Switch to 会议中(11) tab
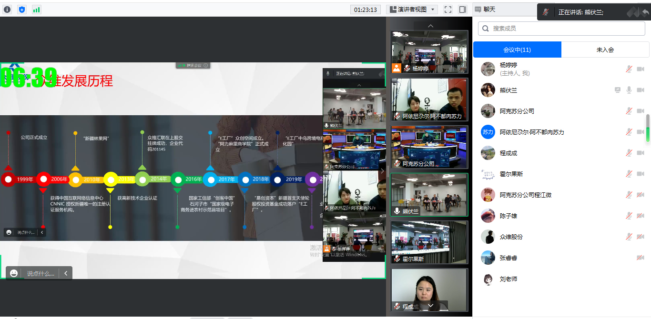Image resolution: width=651 pixels, height=319 pixels. pos(517,50)
